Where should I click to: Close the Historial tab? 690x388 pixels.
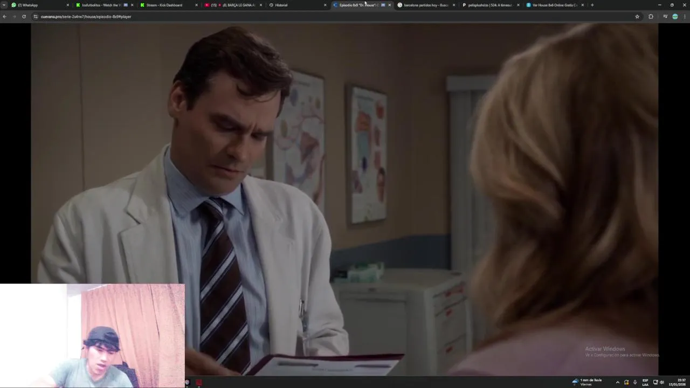click(x=325, y=5)
